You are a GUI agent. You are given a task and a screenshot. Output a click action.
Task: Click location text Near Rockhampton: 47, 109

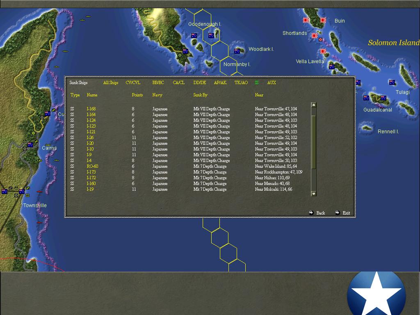(278, 172)
